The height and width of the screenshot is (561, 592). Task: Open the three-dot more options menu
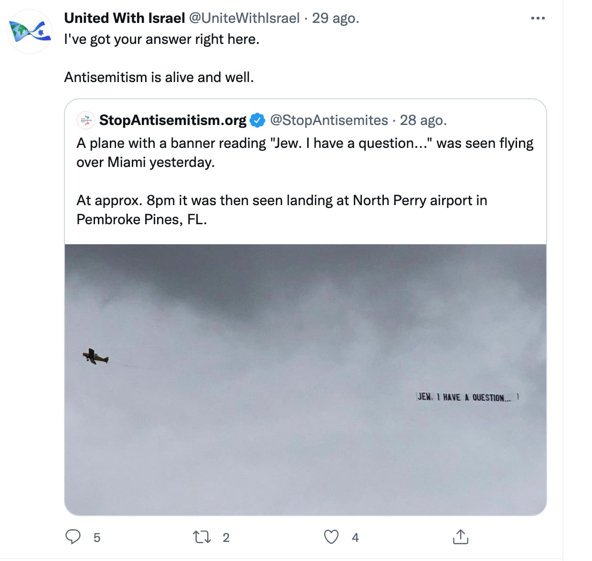tap(538, 19)
